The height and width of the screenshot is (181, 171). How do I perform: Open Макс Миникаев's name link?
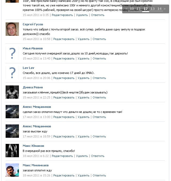pos(35,165)
